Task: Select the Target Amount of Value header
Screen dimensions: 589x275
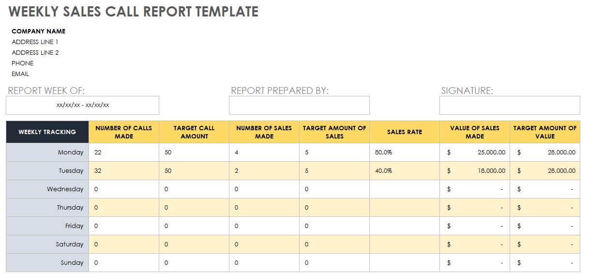Action: coord(545,132)
